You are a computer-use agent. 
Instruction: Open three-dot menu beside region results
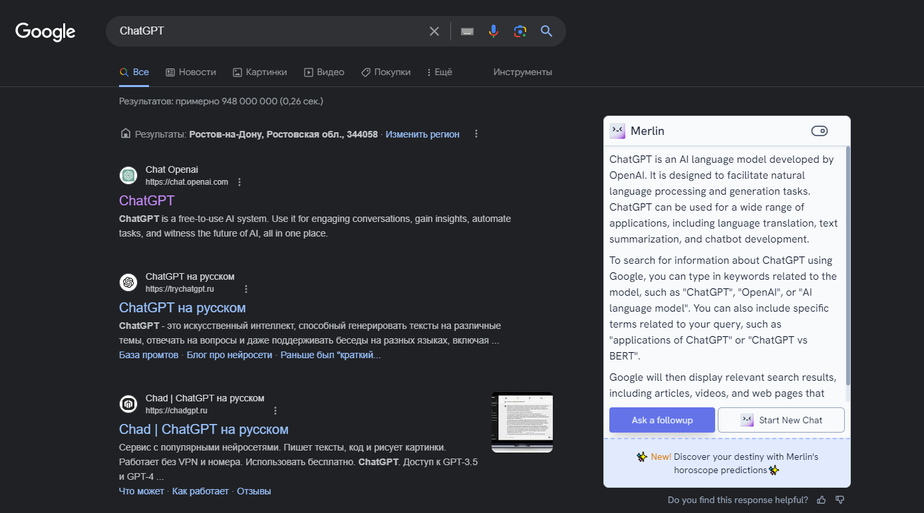click(x=476, y=134)
